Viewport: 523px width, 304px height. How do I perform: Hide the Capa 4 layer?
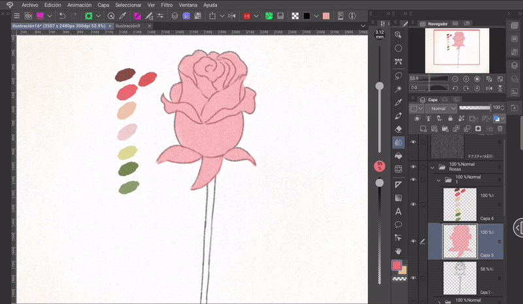(413, 204)
